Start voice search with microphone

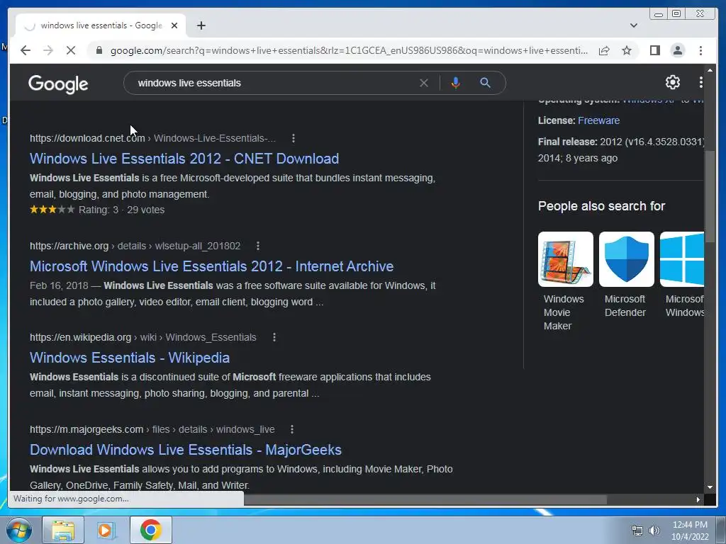(x=456, y=83)
